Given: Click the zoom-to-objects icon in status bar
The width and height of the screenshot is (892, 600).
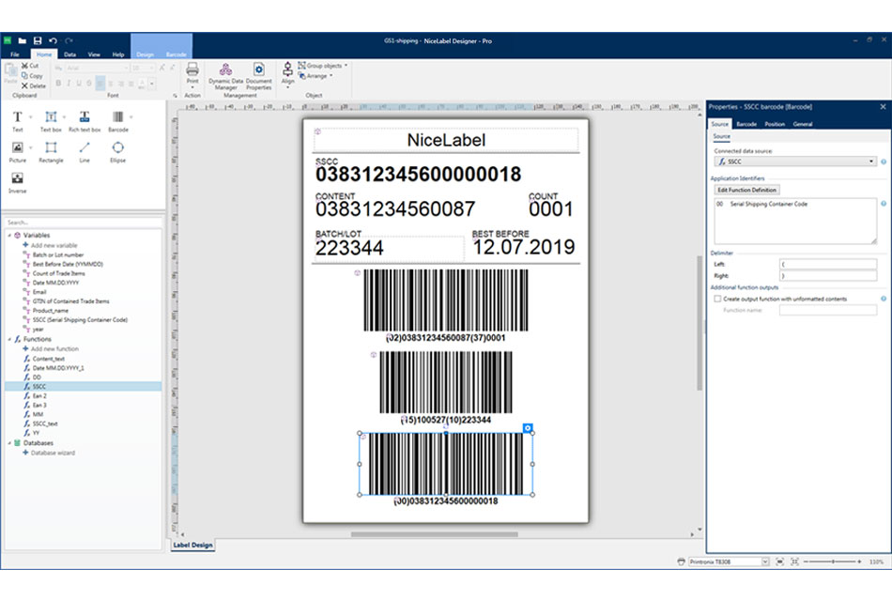Looking at the screenshot, I should coord(794,562).
